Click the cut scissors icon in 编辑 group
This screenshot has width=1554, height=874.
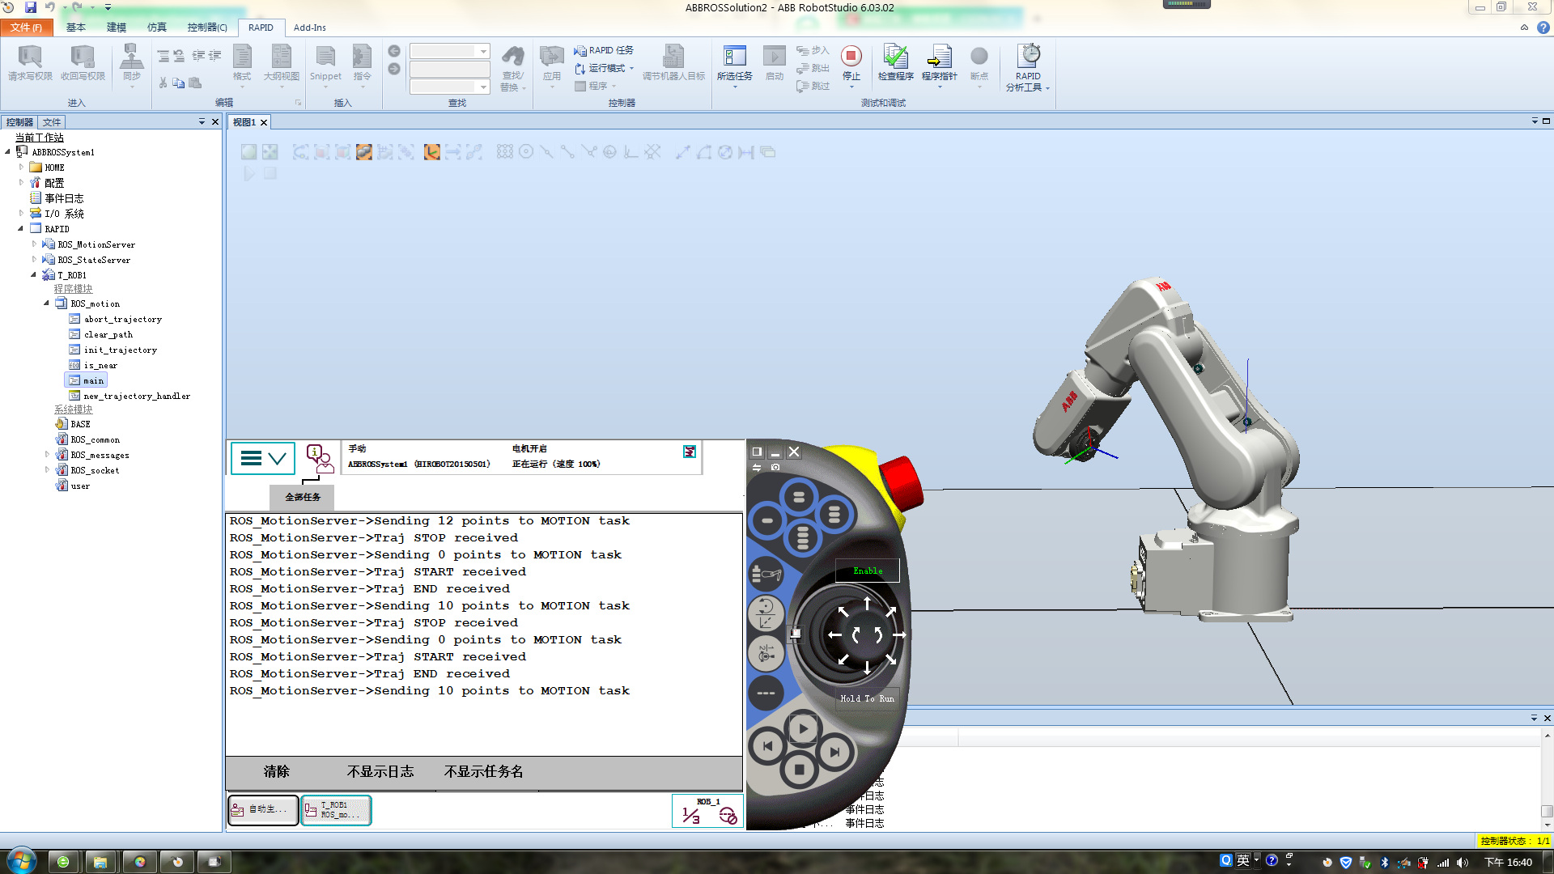(163, 83)
